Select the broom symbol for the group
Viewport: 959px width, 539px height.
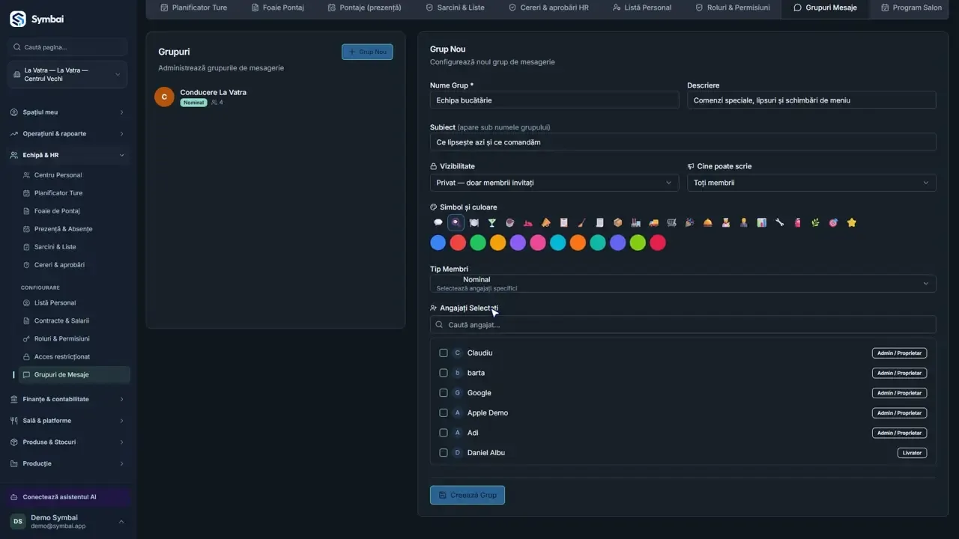click(x=582, y=222)
